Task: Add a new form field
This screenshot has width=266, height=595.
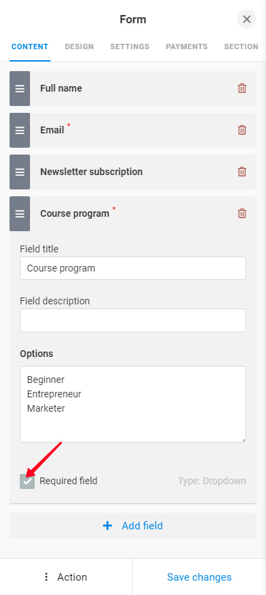Action: [x=133, y=526]
